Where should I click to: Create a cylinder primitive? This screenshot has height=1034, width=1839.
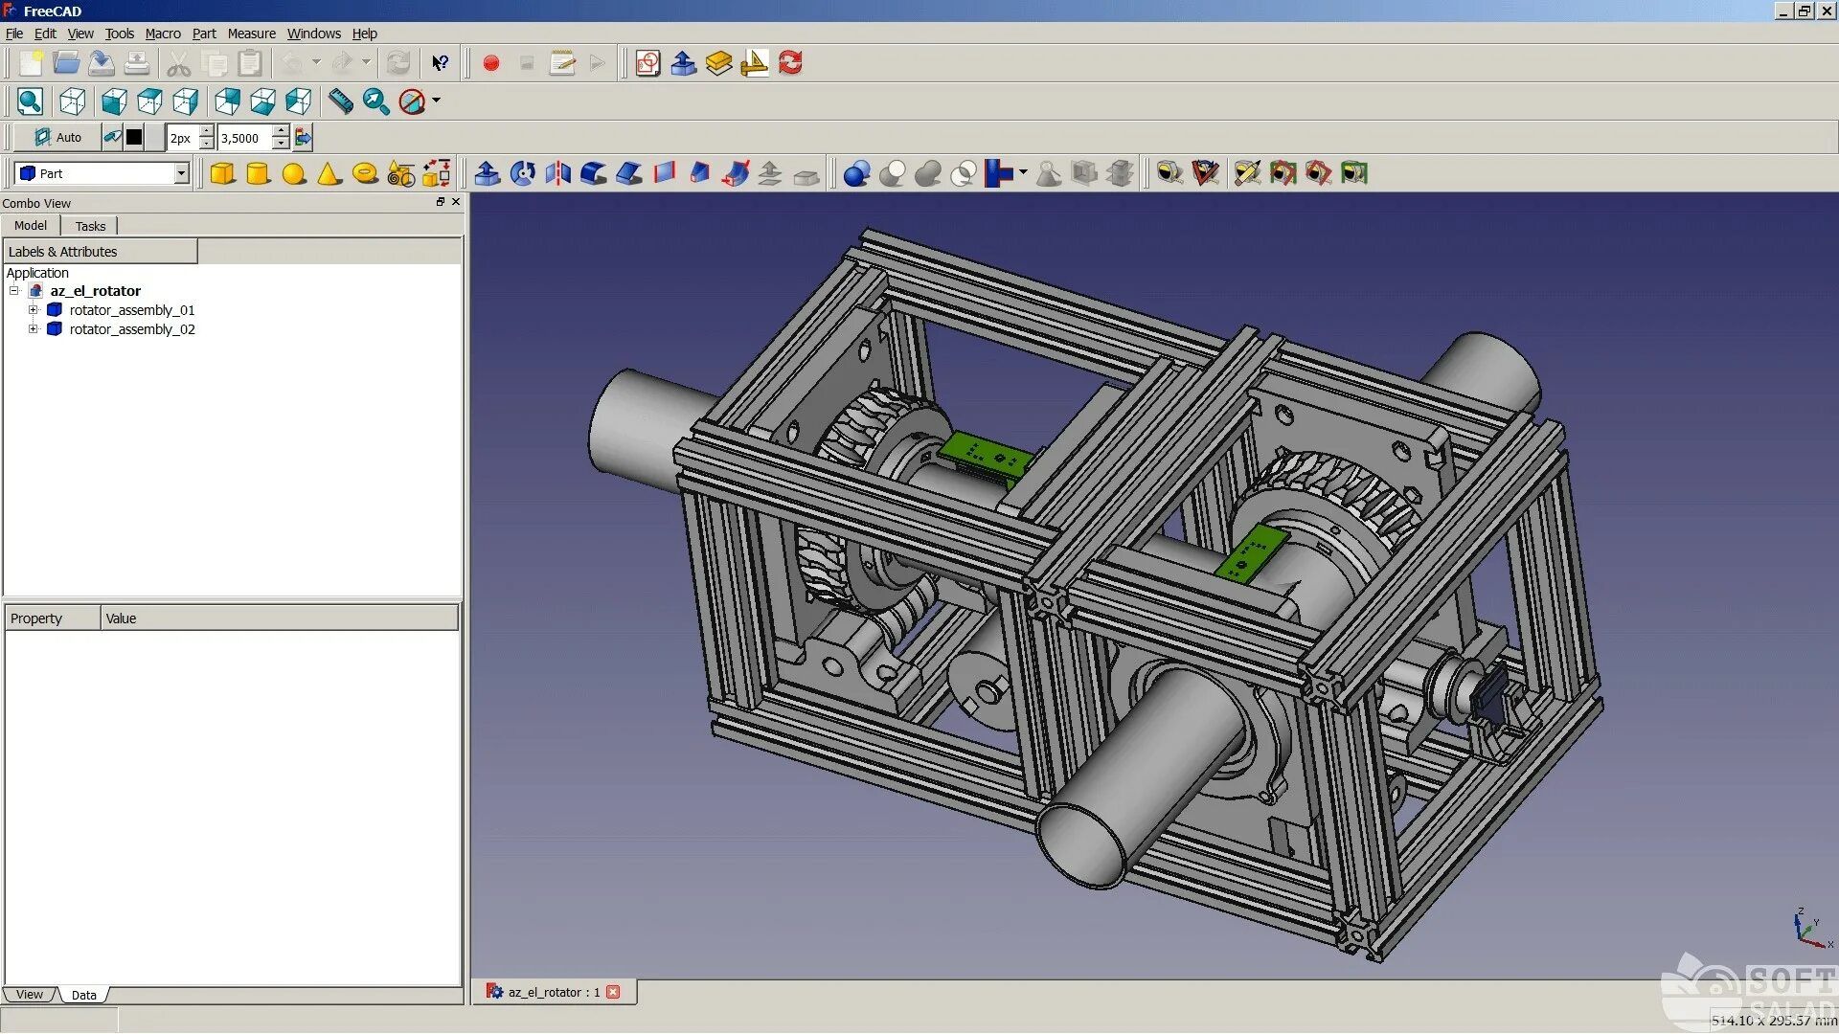(x=258, y=173)
